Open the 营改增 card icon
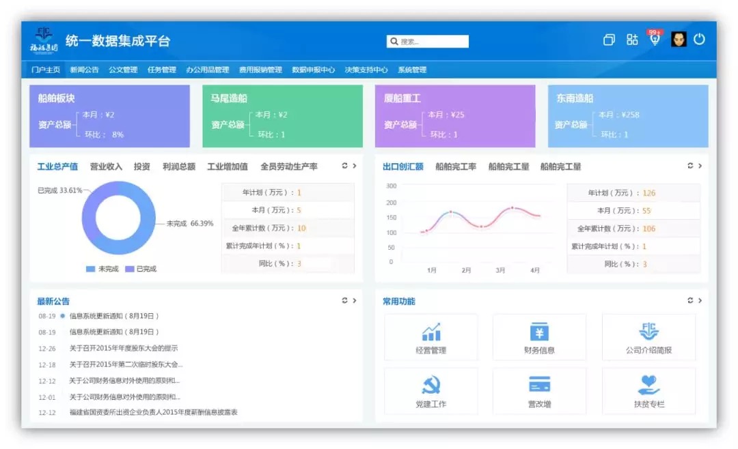 coord(539,384)
